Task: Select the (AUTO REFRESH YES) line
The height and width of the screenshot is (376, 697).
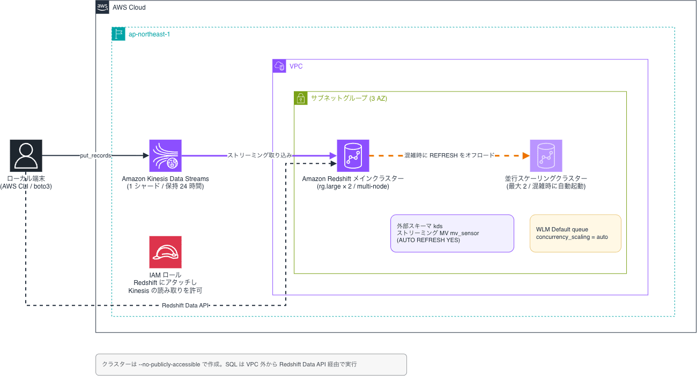Action: [428, 240]
